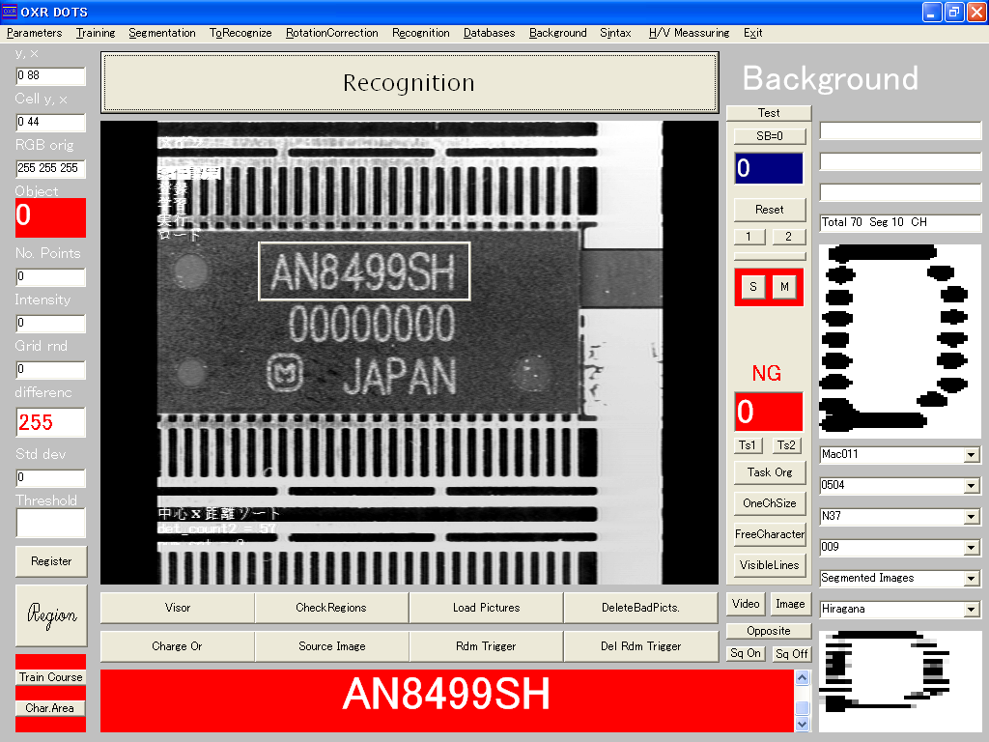Click the empty Threshold input field
Image resolution: width=989 pixels, height=742 pixels.
[x=50, y=523]
